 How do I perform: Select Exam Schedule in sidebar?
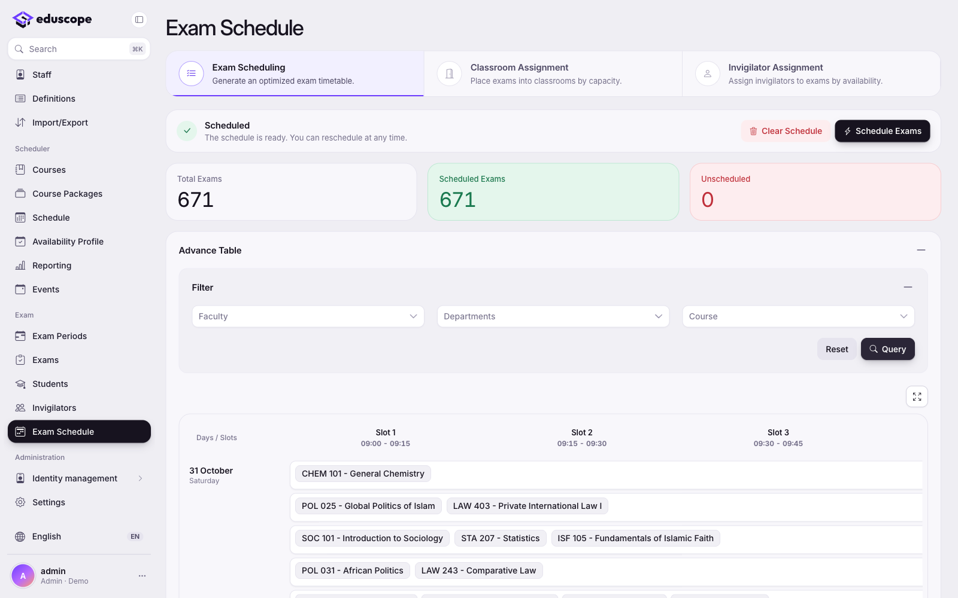[79, 432]
